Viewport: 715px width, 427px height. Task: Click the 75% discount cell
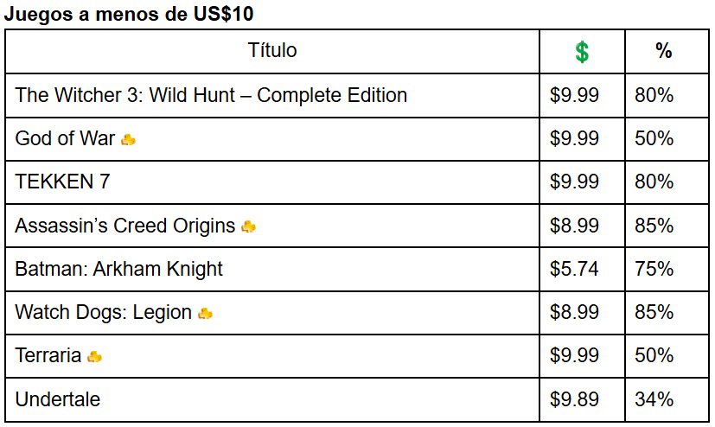(x=667, y=270)
